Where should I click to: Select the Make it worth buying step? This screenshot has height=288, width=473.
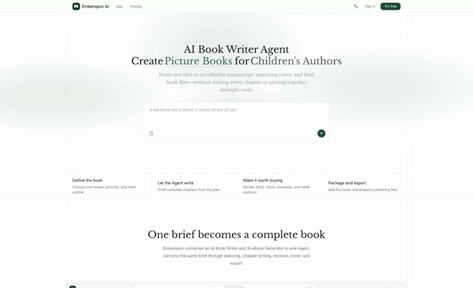279,186
